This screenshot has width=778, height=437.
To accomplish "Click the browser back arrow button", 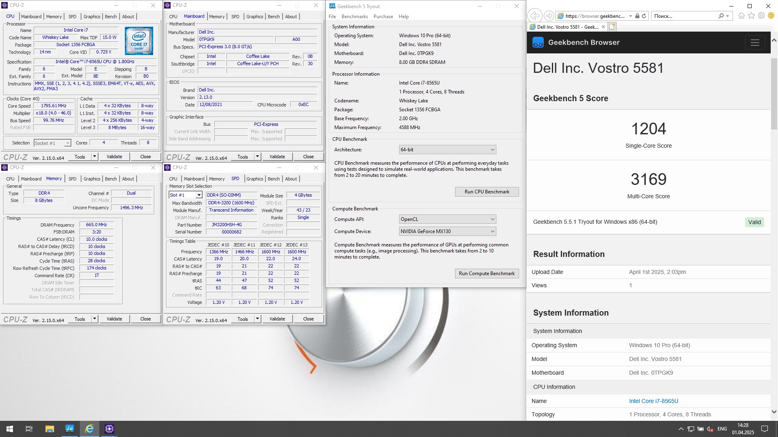I will (x=535, y=16).
